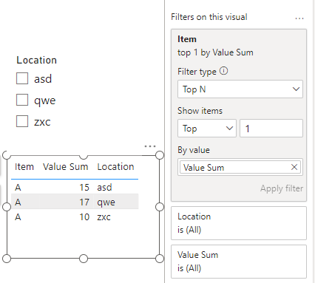Sort table by Value Sum column header

click(x=66, y=167)
